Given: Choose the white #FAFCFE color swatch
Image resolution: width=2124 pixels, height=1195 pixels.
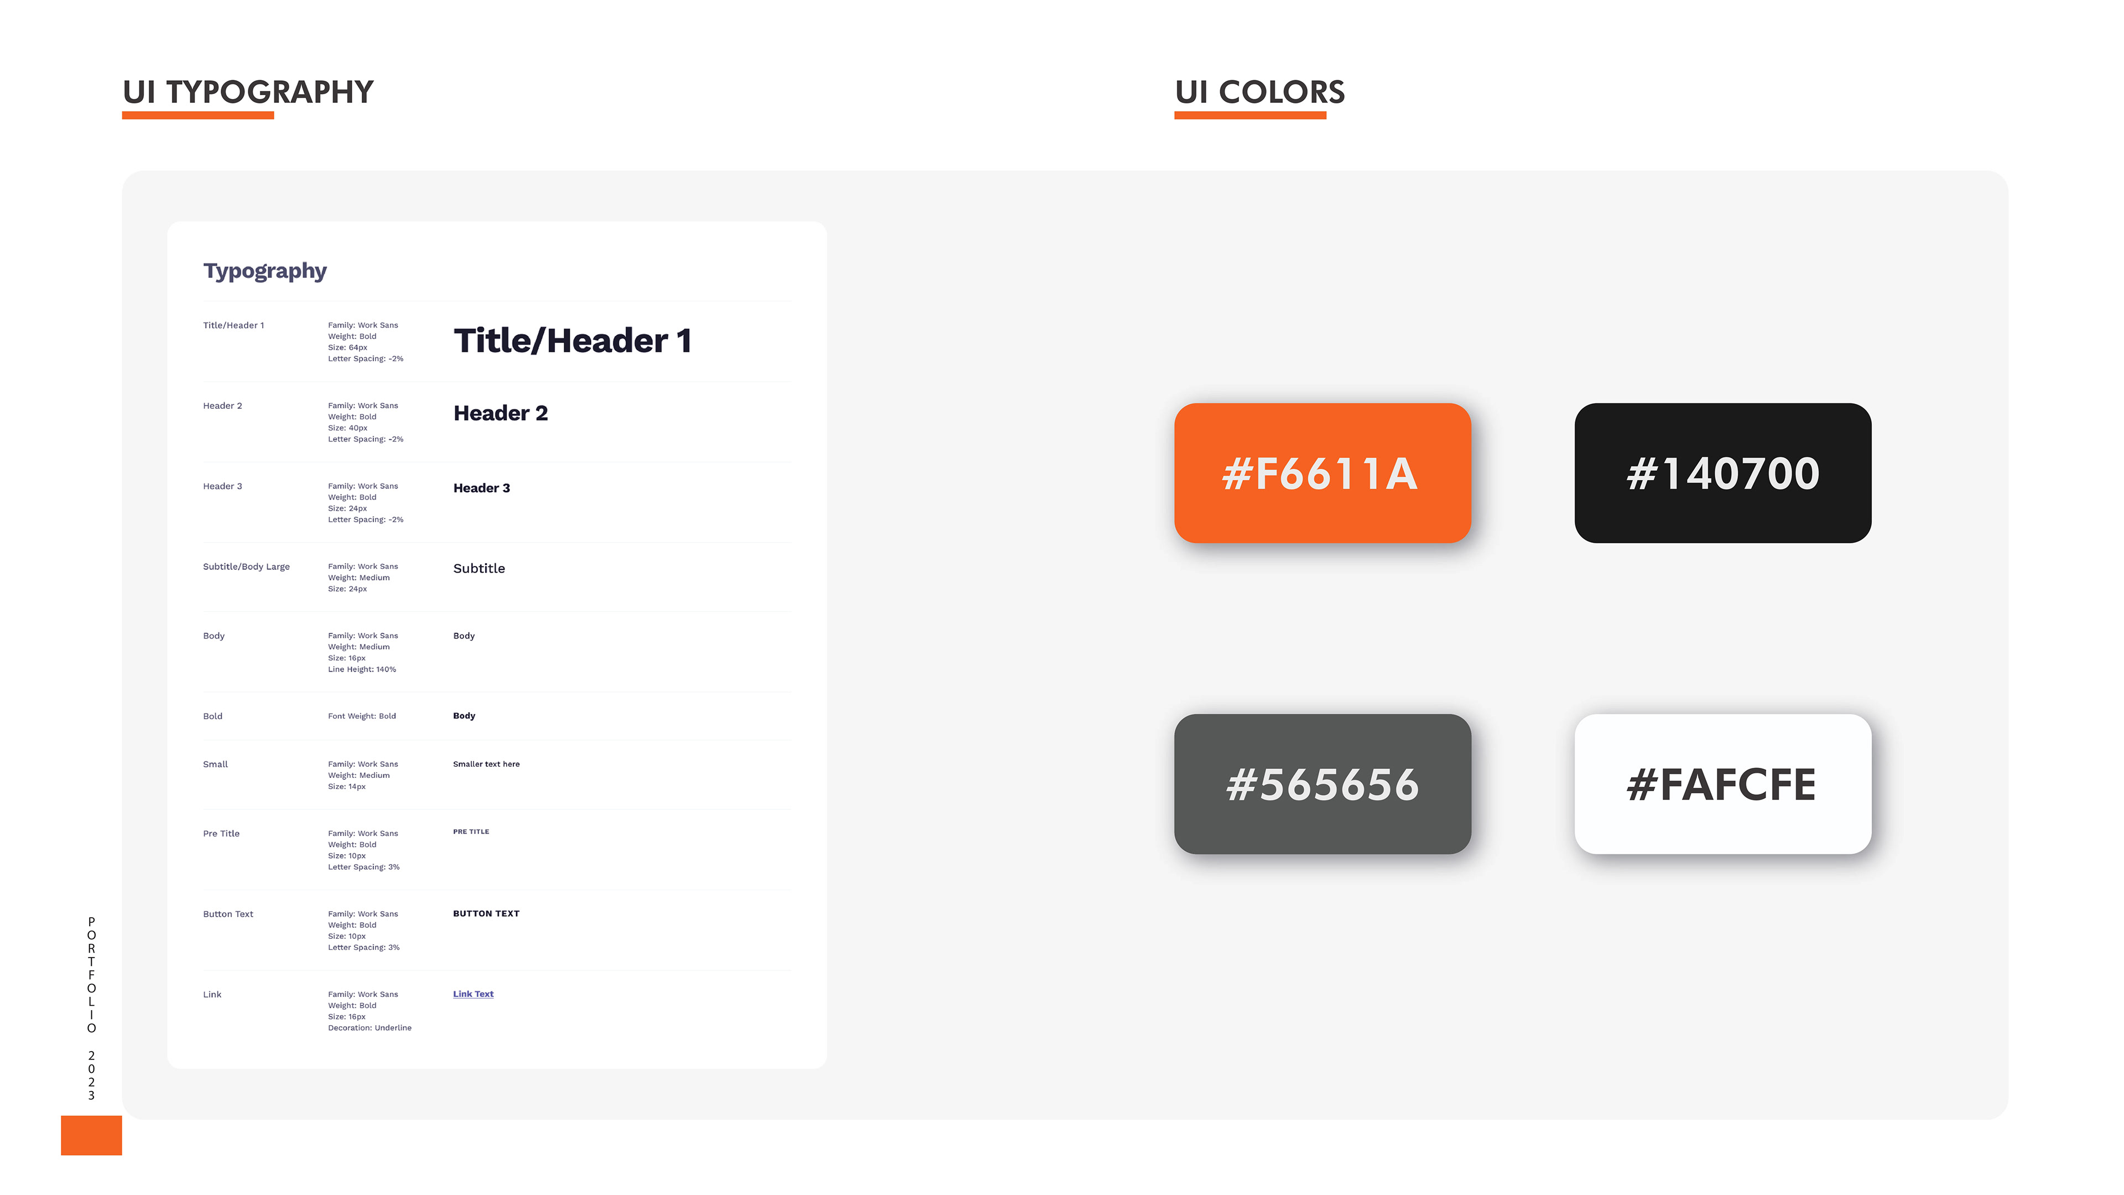Looking at the screenshot, I should (1722, 783).
